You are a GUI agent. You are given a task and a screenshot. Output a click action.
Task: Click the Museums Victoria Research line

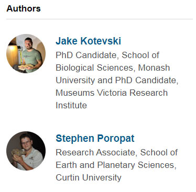click(112, 93)
